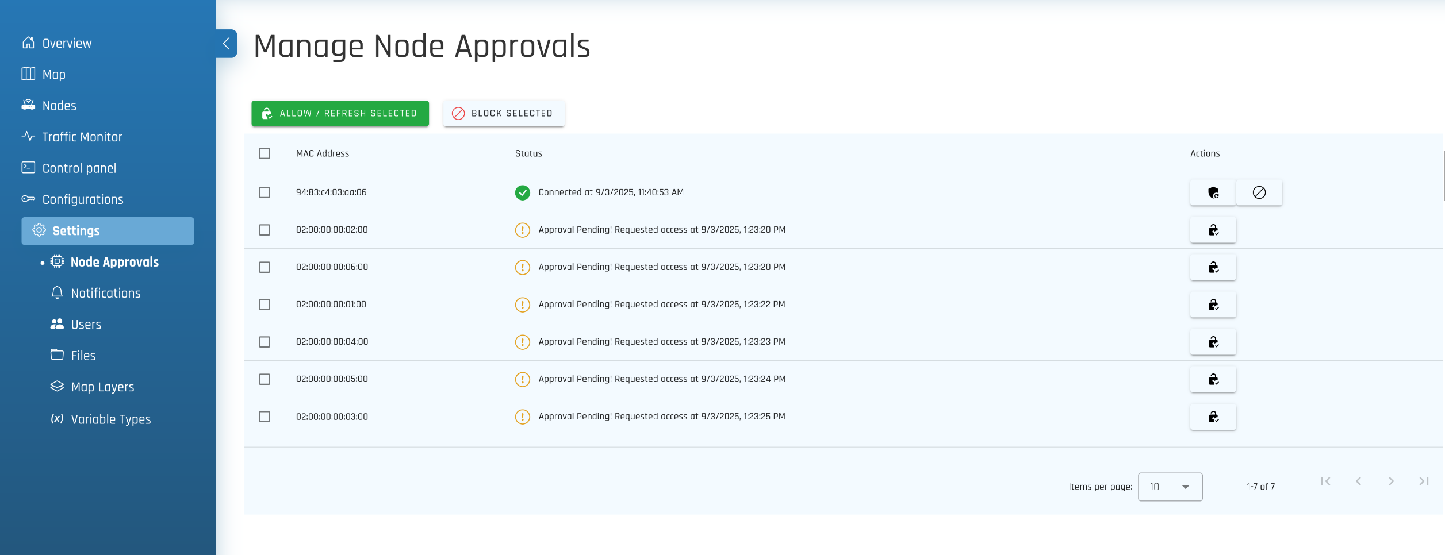The image size is (1445, 555).
Task: Click the MAC Address column header
Action: (322, 153)
